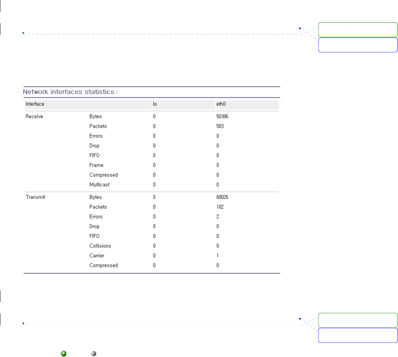Select the green comment balloon above the statistics table
Image resolution: width=398 pixels, height=357 pixels.
tap(358, 30)
